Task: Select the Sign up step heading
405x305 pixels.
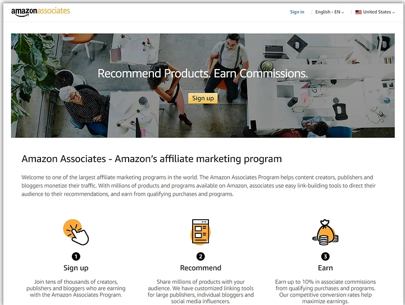Action: point(76,268)
